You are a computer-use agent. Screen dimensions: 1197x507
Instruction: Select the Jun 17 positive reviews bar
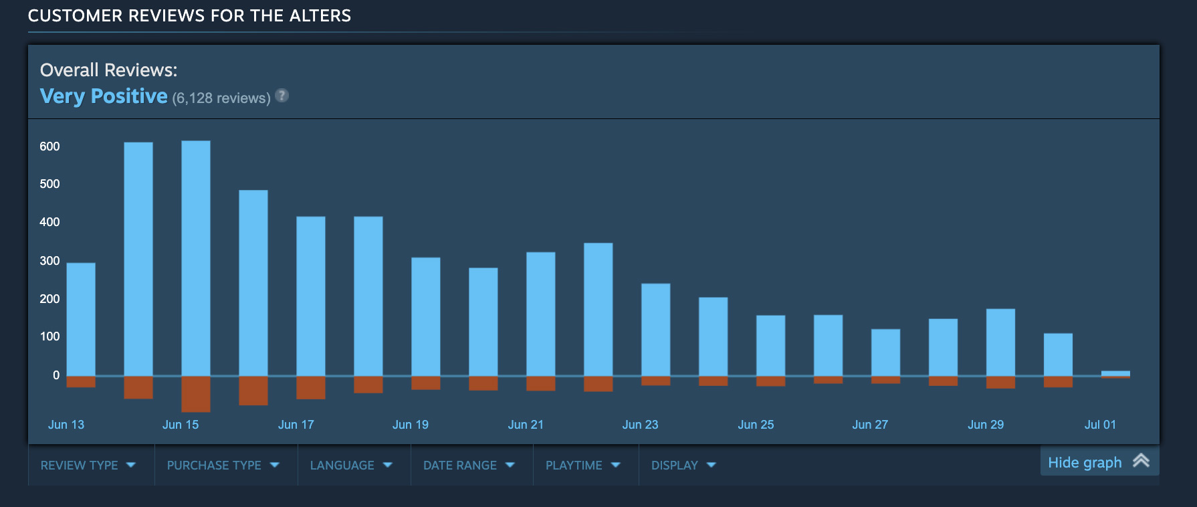(311, 296)
